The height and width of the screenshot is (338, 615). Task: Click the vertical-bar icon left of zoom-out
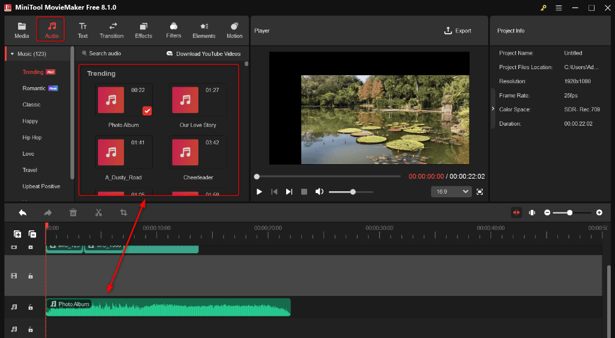coord(532,212)
